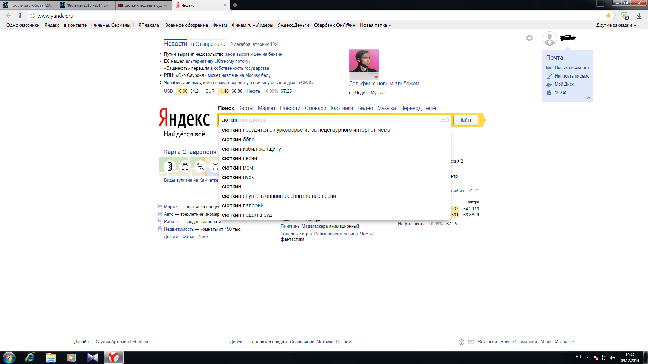
Task: Click the browser back arrow
Action: (x=9, y=16)
